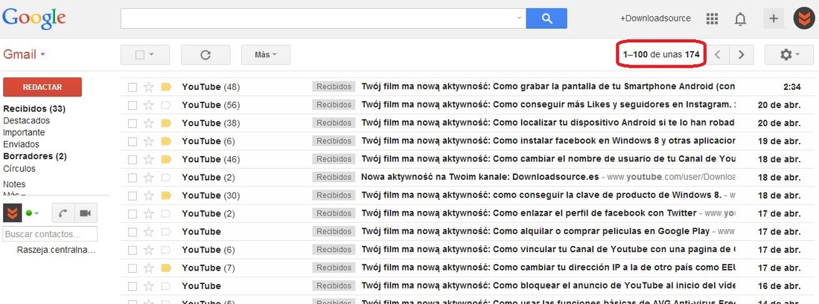Open the Círculos label
819x304 pixels.
pos(19,169)
